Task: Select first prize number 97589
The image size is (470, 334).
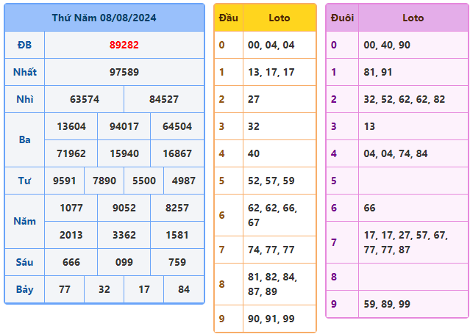Action: point(124,72)
